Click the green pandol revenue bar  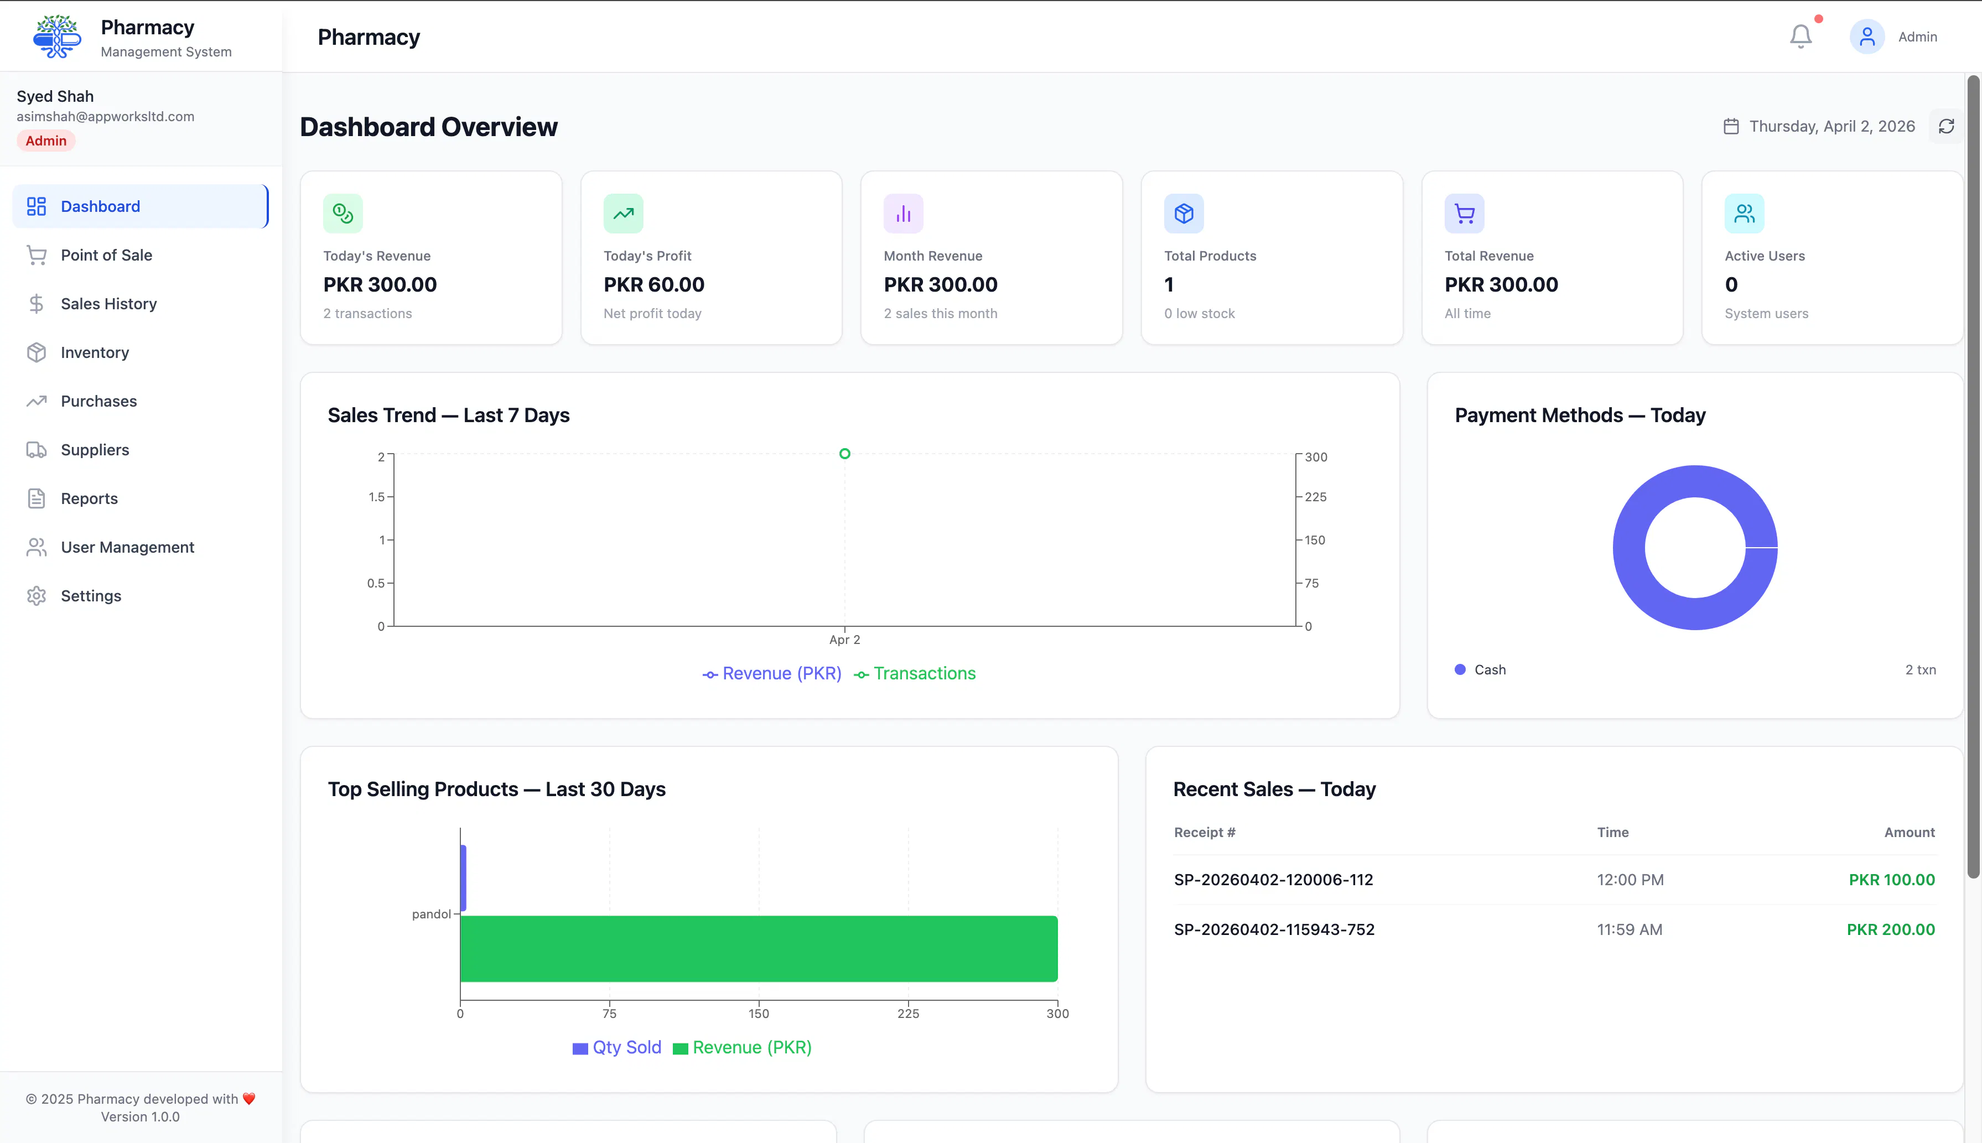tap(758, 948)
